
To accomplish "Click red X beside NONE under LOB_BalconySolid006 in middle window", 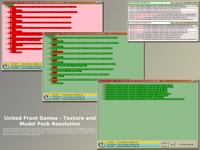I will pos(52,39).
